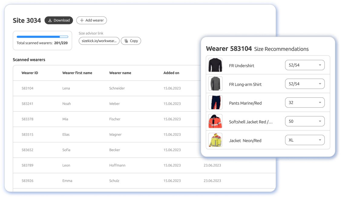Click the Jacket Neon/Red label
Viewport: 341px width, 197px height.
245,140
